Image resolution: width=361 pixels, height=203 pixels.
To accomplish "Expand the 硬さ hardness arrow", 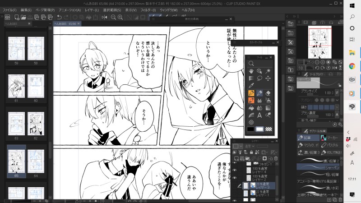I will 337,107.
